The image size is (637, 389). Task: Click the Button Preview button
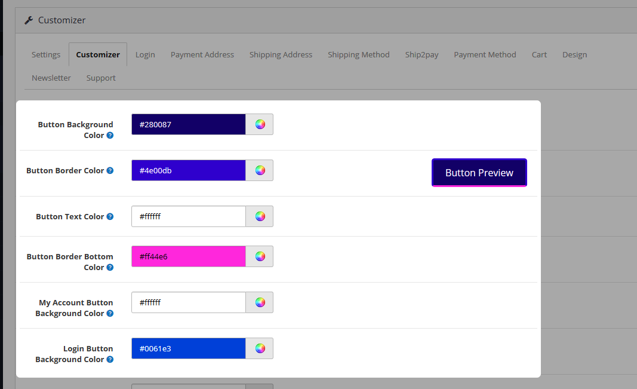pyautogui.click(x=479, y=173)
